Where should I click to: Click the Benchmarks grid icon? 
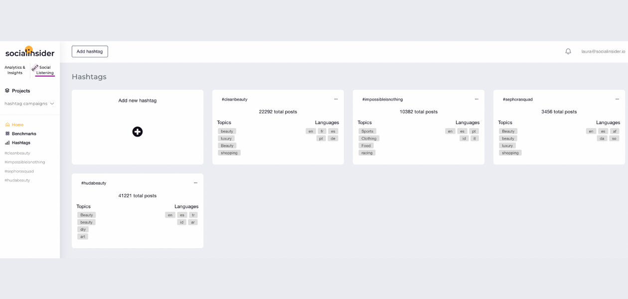pos(7,134)
